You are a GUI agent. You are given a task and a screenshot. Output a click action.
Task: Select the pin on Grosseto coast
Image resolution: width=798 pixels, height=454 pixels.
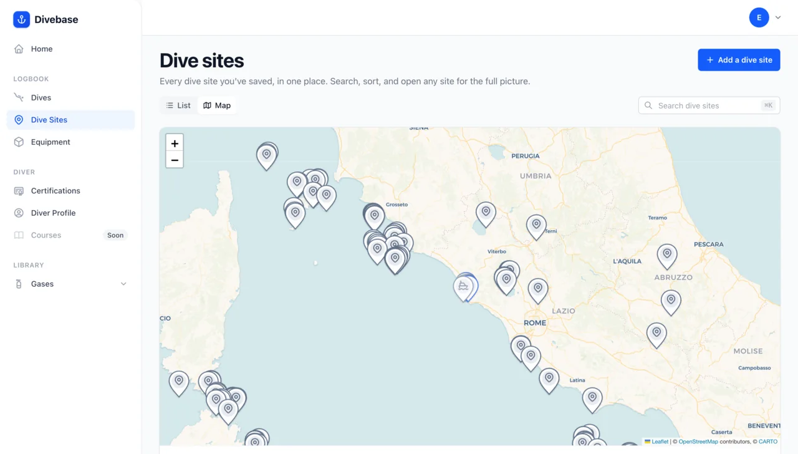coord(374,217)
